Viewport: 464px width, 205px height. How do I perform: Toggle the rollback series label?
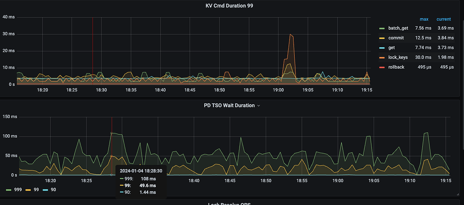[x=396, y=67]
